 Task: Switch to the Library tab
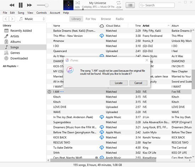click(76, 19)
